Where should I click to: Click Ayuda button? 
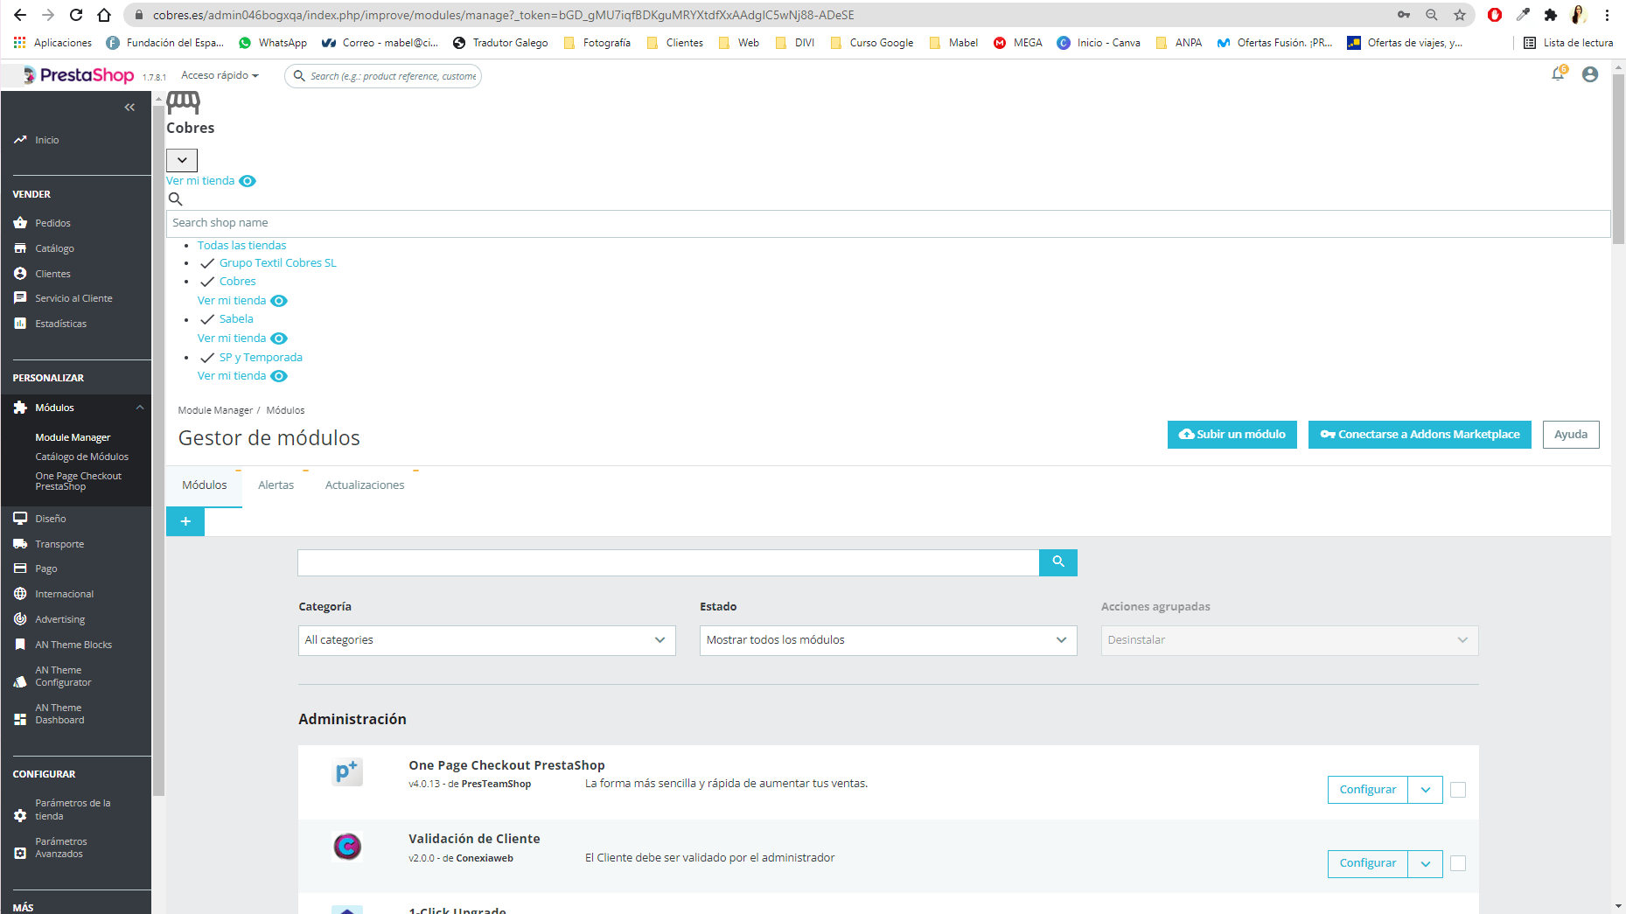click(x=1571, y=435)
